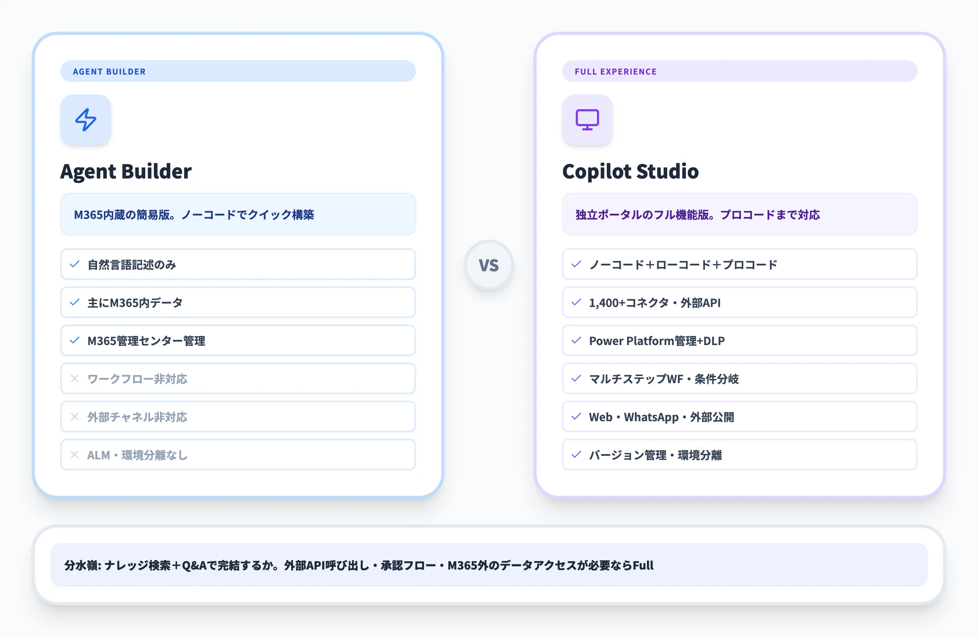Click the Agent Builder heading
Viewport: 978px width, 637px height.
pos(126,172)
